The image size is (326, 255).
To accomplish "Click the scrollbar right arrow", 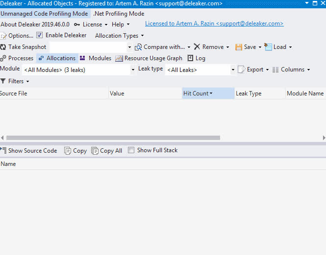I will [324, 138].
